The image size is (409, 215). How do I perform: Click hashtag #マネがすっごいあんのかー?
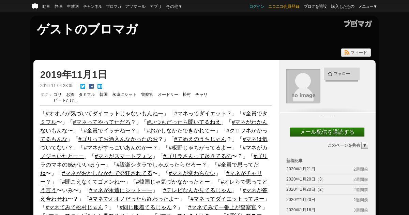tap(118, 147)
